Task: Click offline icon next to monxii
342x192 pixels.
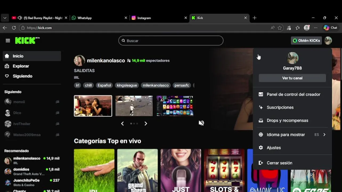Action: click(57, 102)
